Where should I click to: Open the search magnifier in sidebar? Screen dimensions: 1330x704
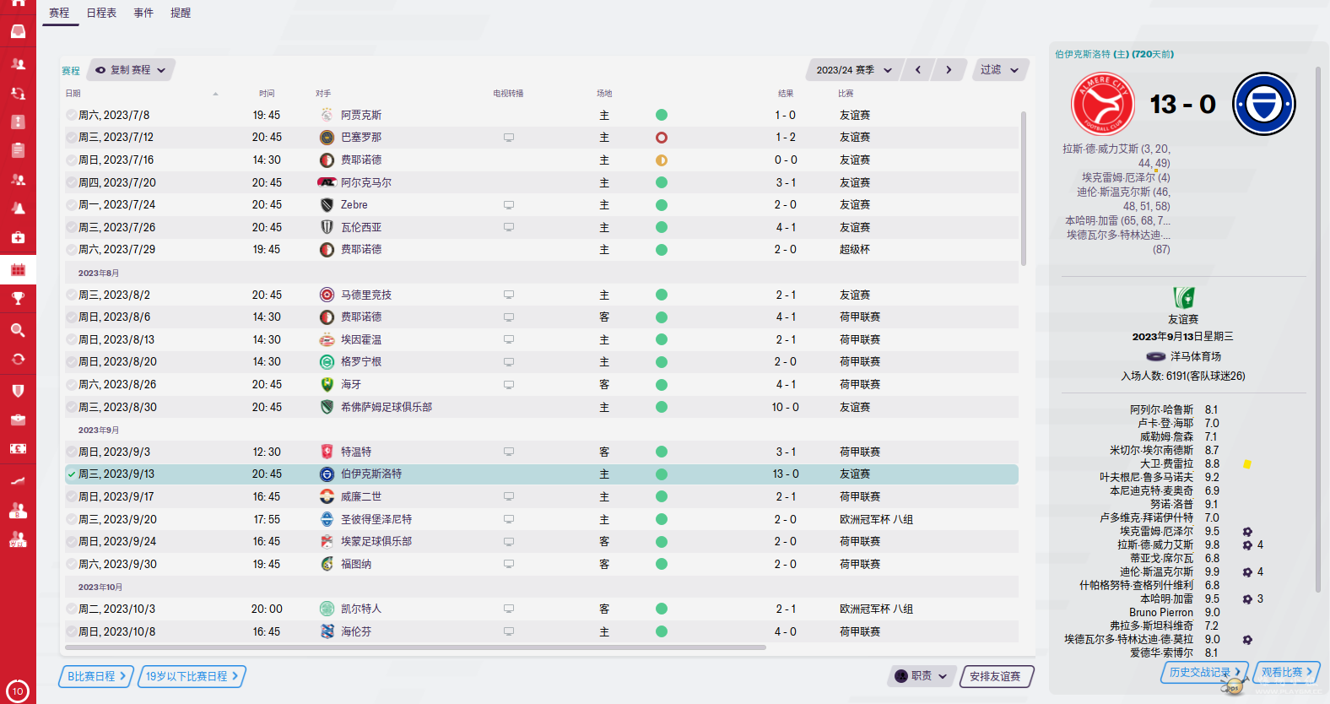(x=18, y=330)
